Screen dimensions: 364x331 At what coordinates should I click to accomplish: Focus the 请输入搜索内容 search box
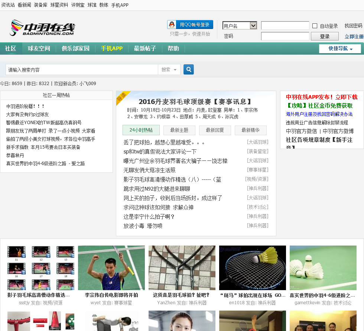[82, 69]
